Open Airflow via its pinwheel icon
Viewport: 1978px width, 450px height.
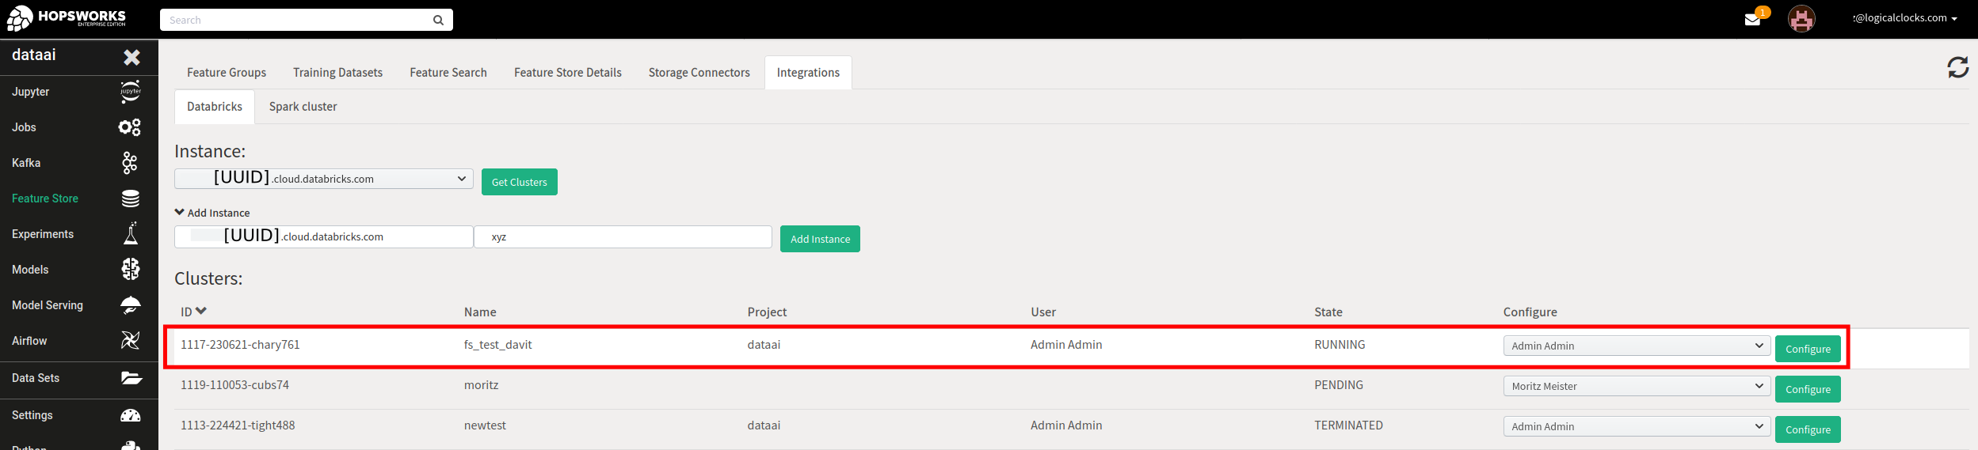tap(130, 341)
